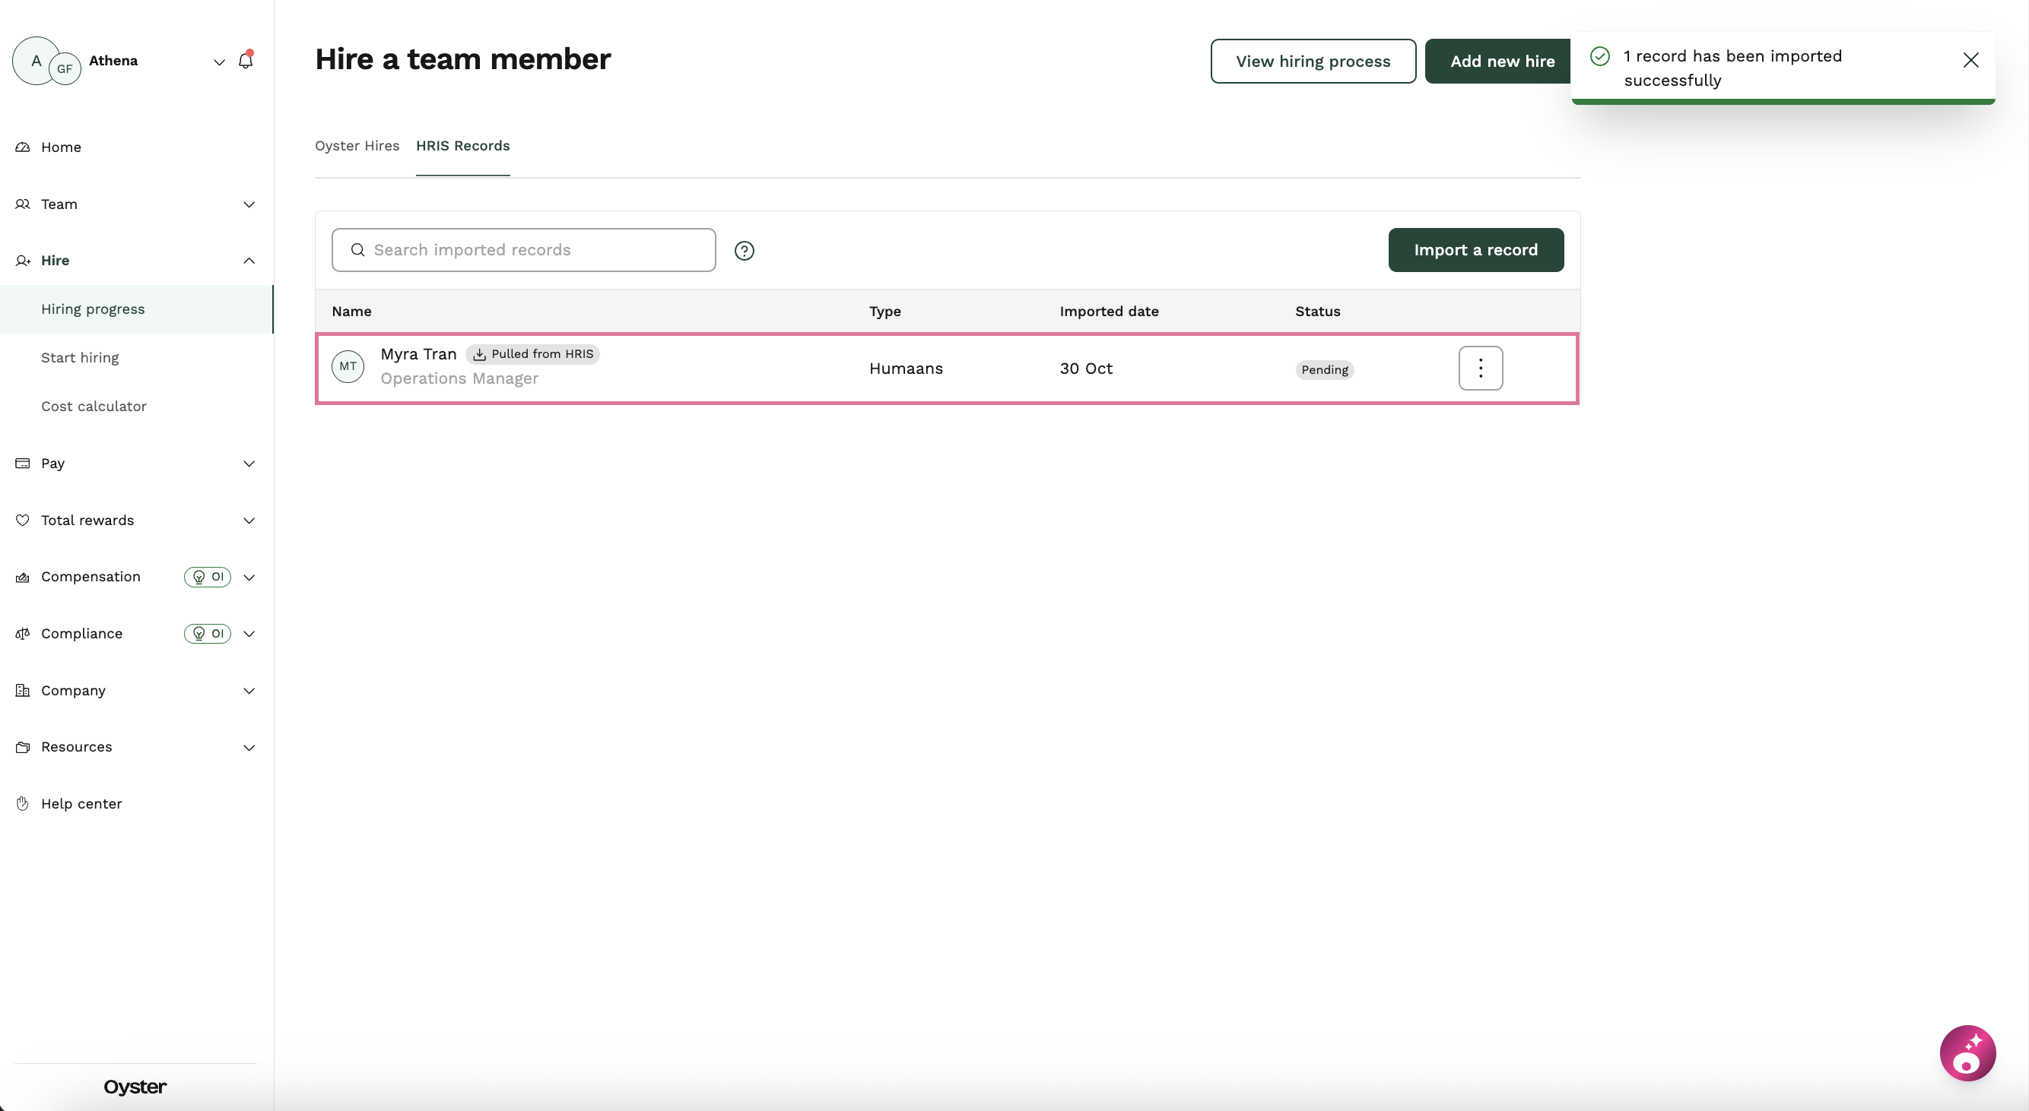Click the Humaans type cell
The image size is (2029, 1111).
click(906, 369)
